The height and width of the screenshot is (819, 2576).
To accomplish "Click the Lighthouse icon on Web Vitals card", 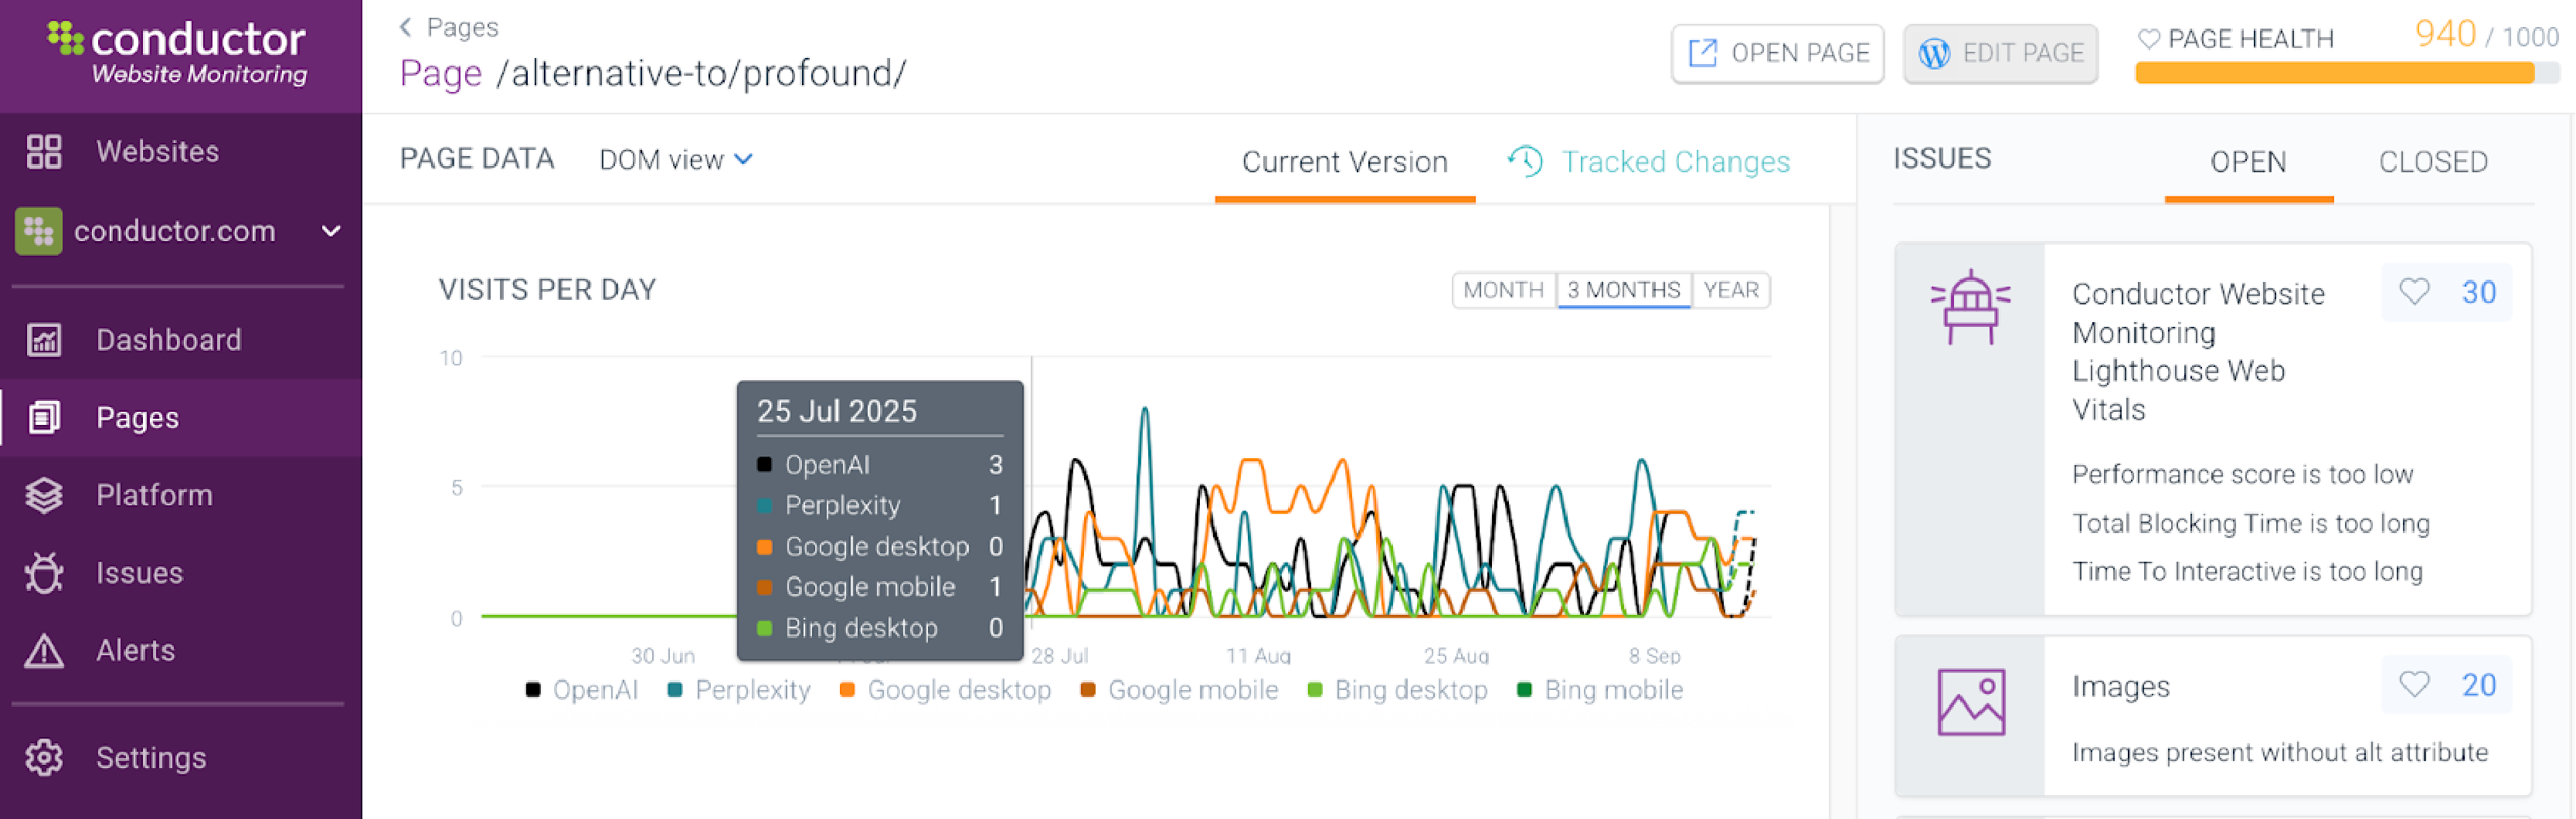I will click(x=1970, y=307).
